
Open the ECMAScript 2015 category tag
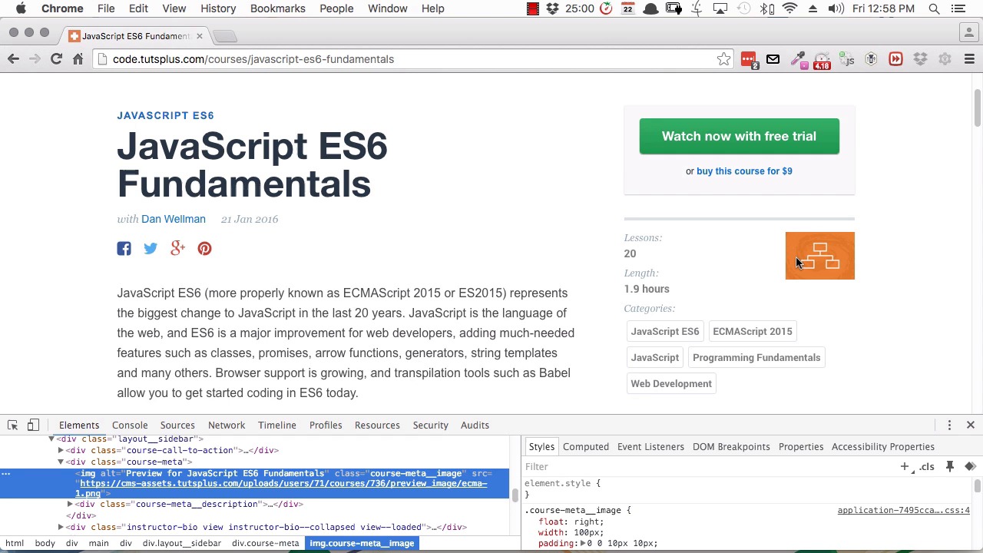752,331
